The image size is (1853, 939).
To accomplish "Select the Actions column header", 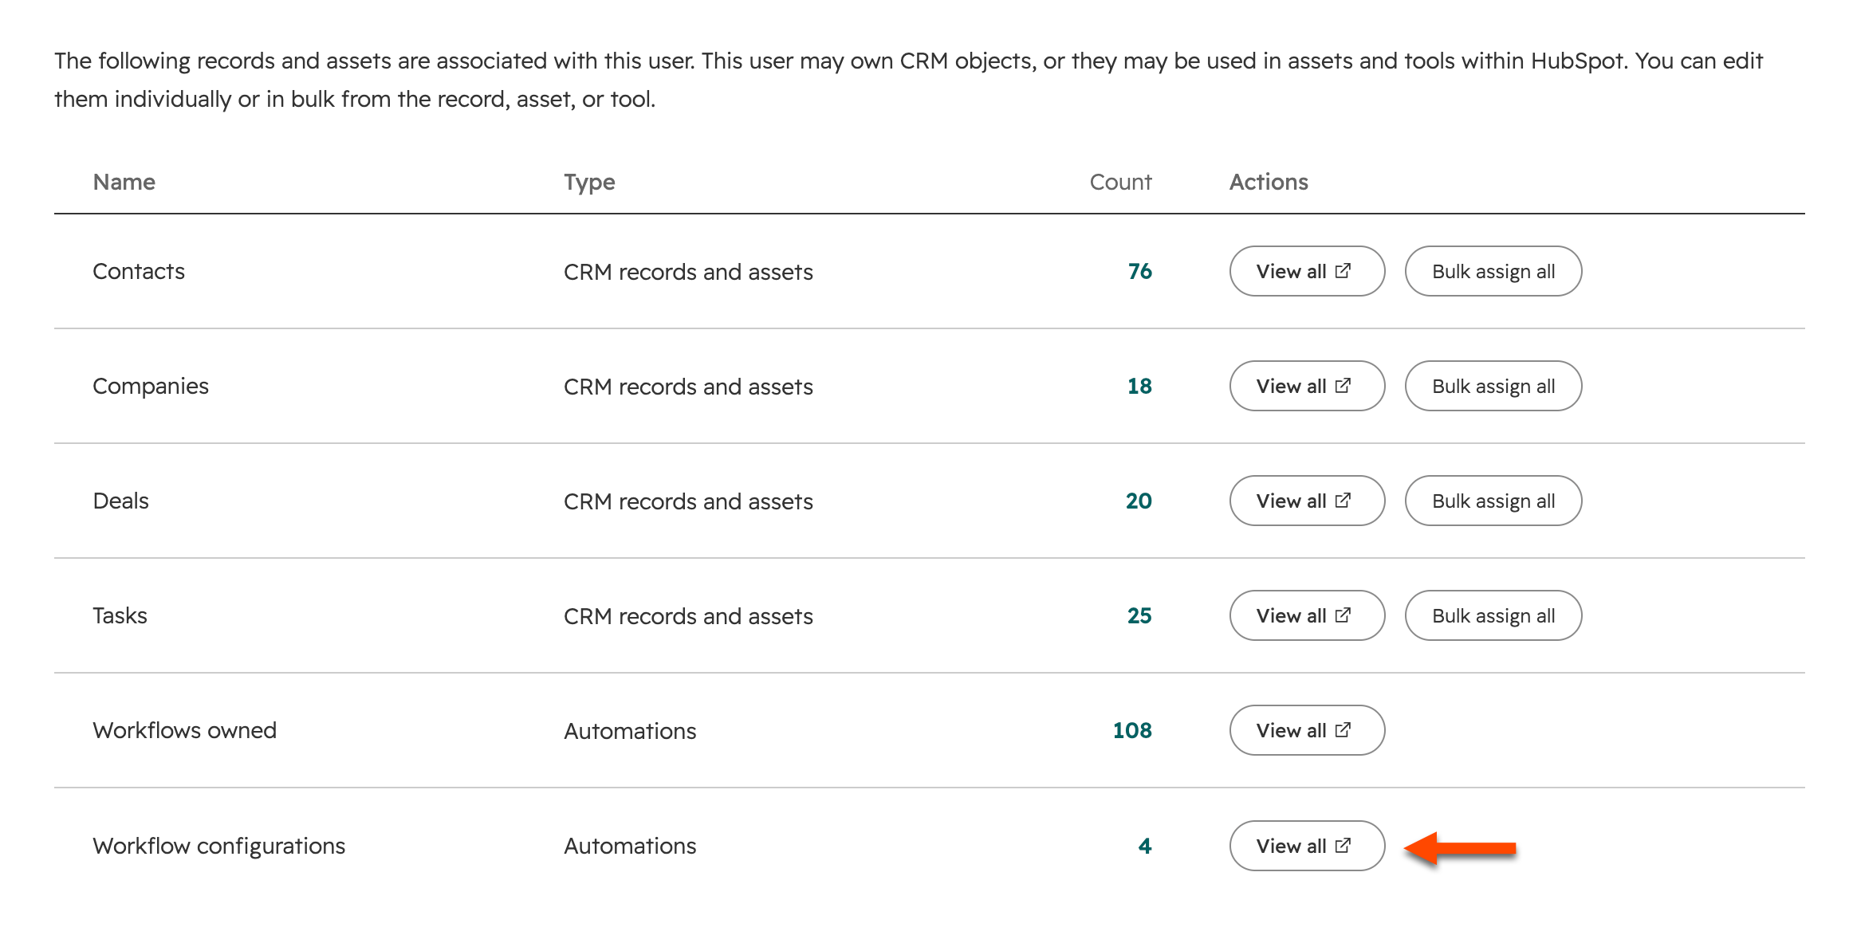I will [x=1269, y=182].
